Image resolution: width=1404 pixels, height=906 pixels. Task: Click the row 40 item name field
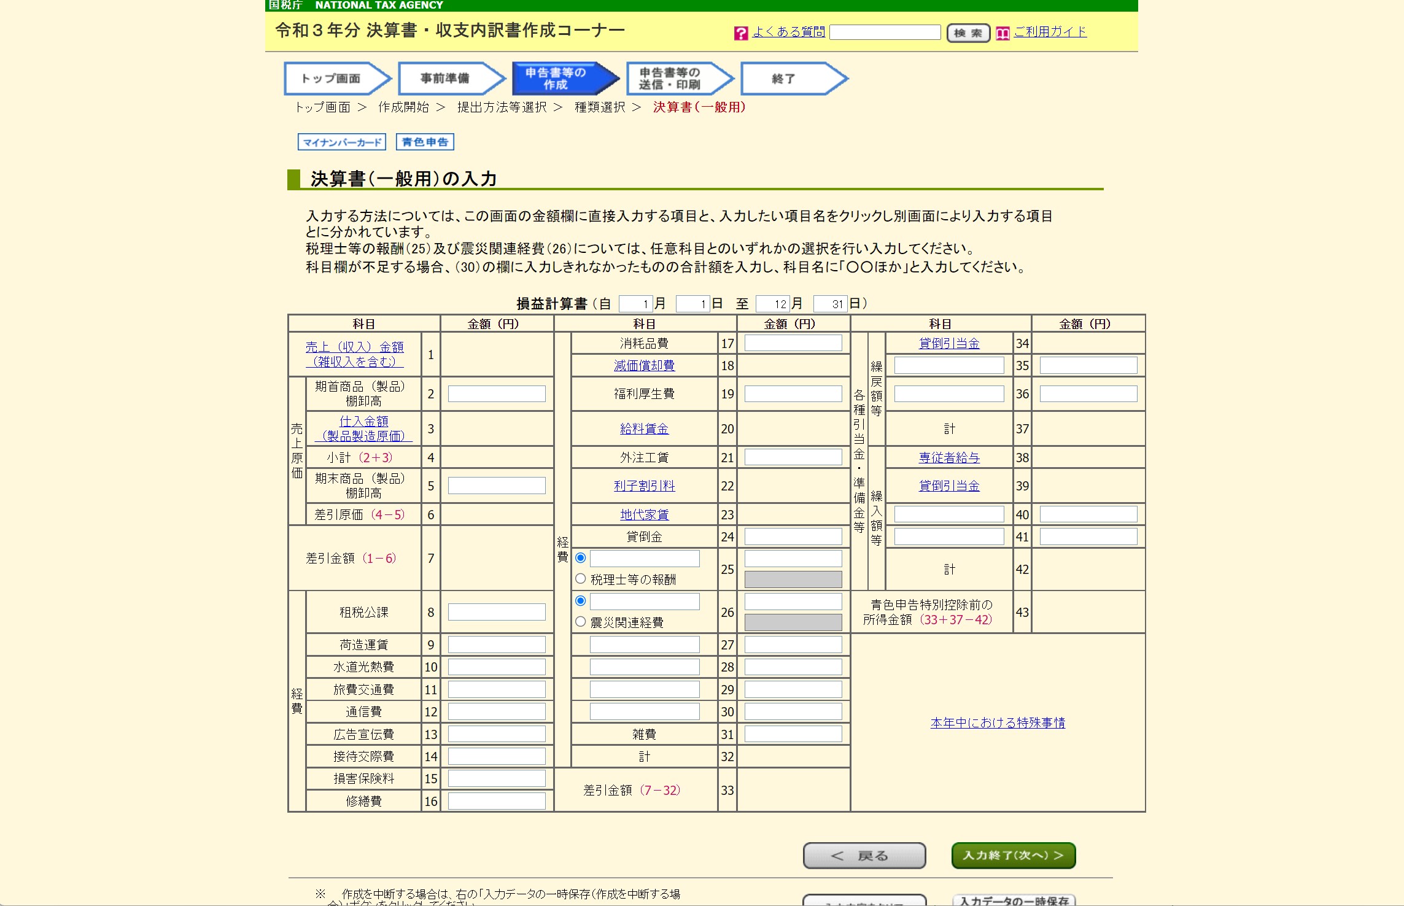pos(949,514)
